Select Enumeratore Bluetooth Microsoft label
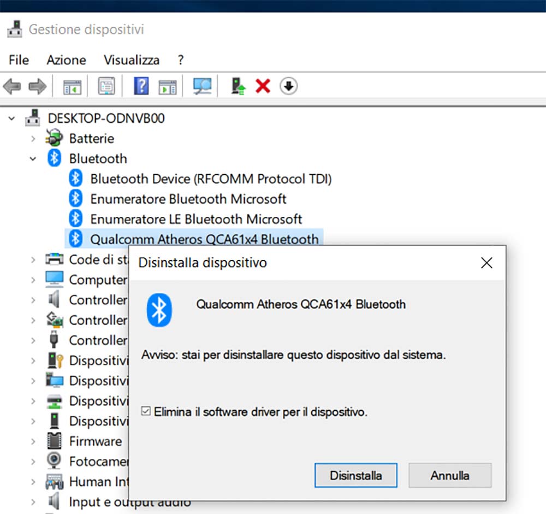Image resolution: width=546 pixels, height=514 pixels. coord(188,199)
